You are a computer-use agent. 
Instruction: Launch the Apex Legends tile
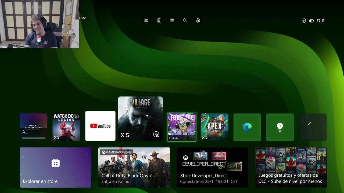point(214,127)
